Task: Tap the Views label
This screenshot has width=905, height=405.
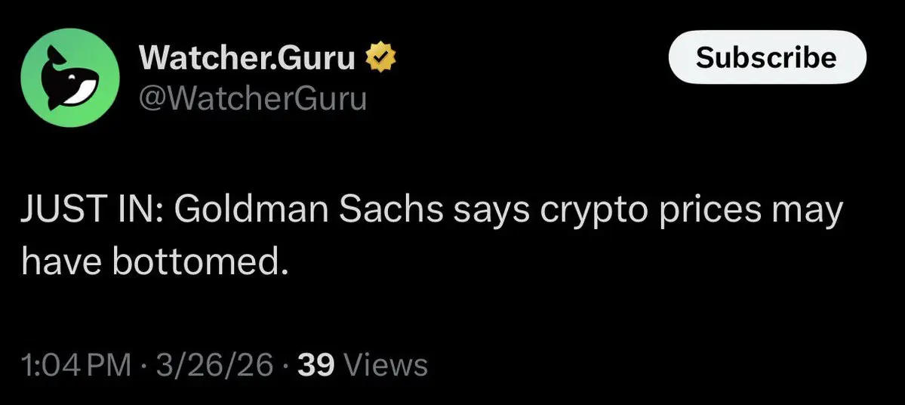Action: point(385,366)
